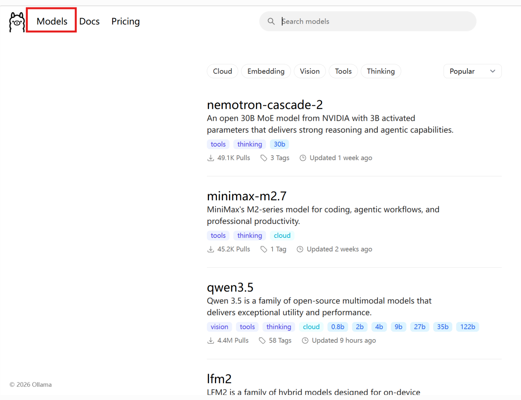The height and width of the screenshot is (400, 521).
Task: Open the Popular sort dropdown
Action: pyautogui.click(x=473, y=71)
